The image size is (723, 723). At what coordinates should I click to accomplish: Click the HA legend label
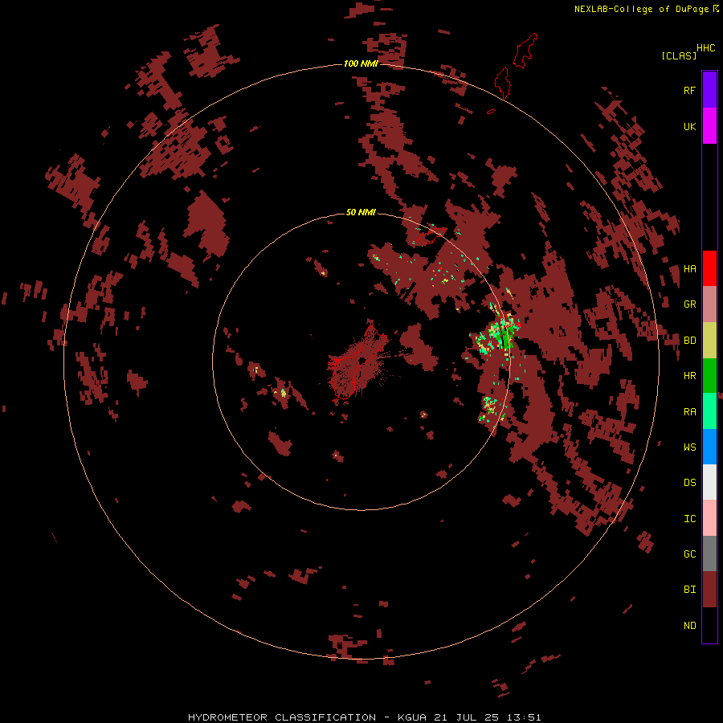click(x=689, y=268)
